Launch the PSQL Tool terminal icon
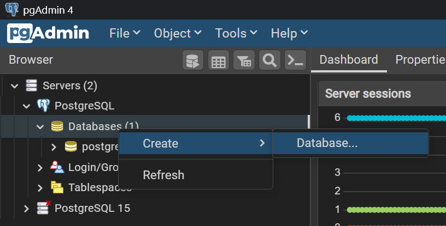This screenshot has height=226, width=446. pos(295,60)
